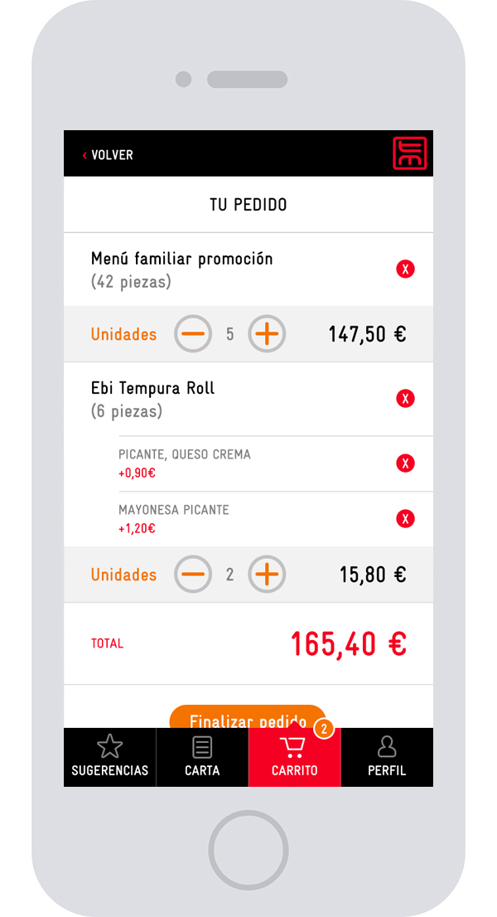Click the restaurant logo in the header

(411, 153)
